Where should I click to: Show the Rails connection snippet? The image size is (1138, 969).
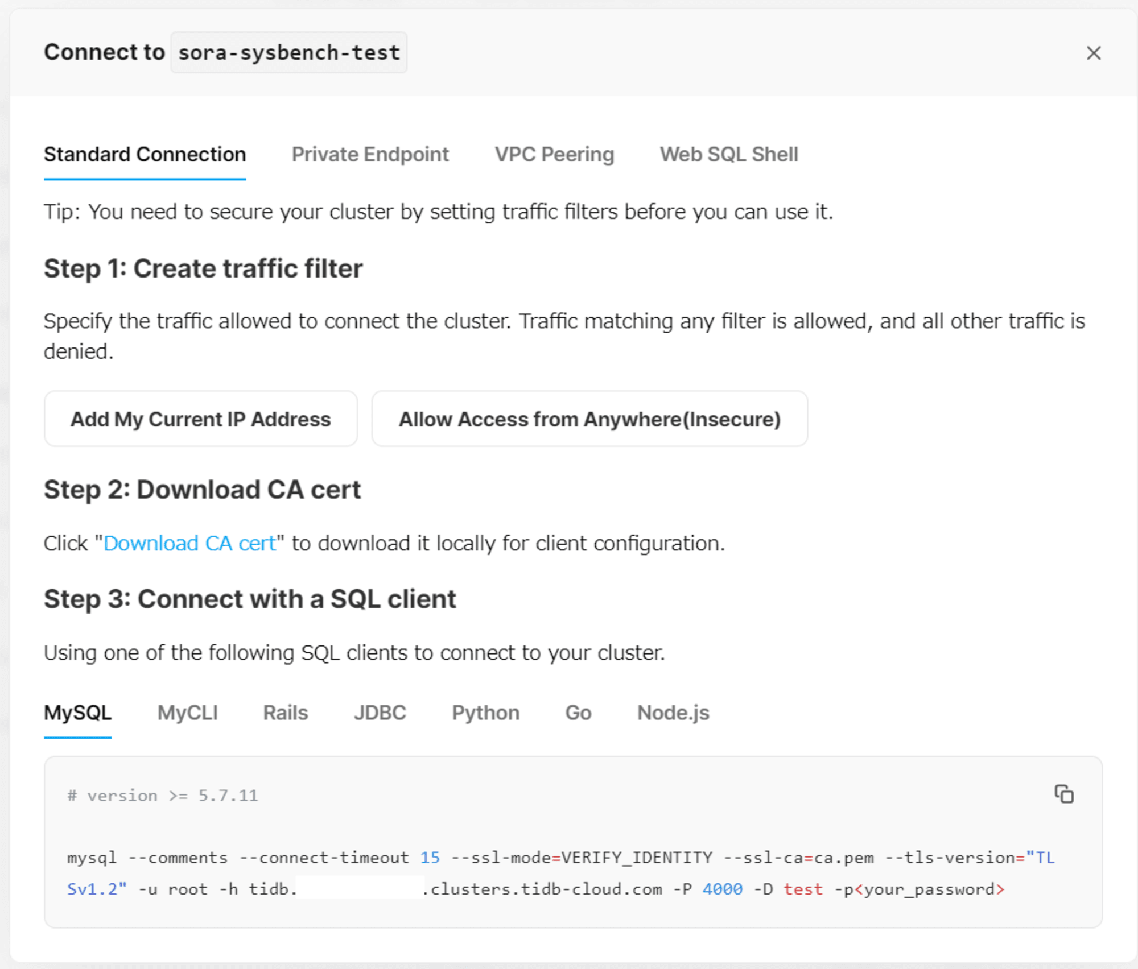[x=285, y=713]
